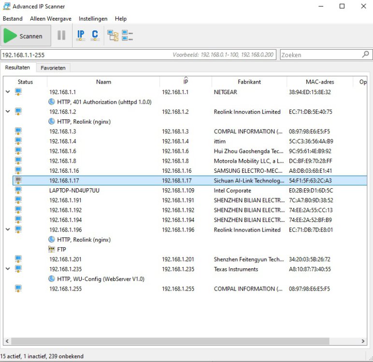Collapse the 192.168.1.2 Reolink row
The height and width of the screenshot is (362, 373).
click(7, 111)
